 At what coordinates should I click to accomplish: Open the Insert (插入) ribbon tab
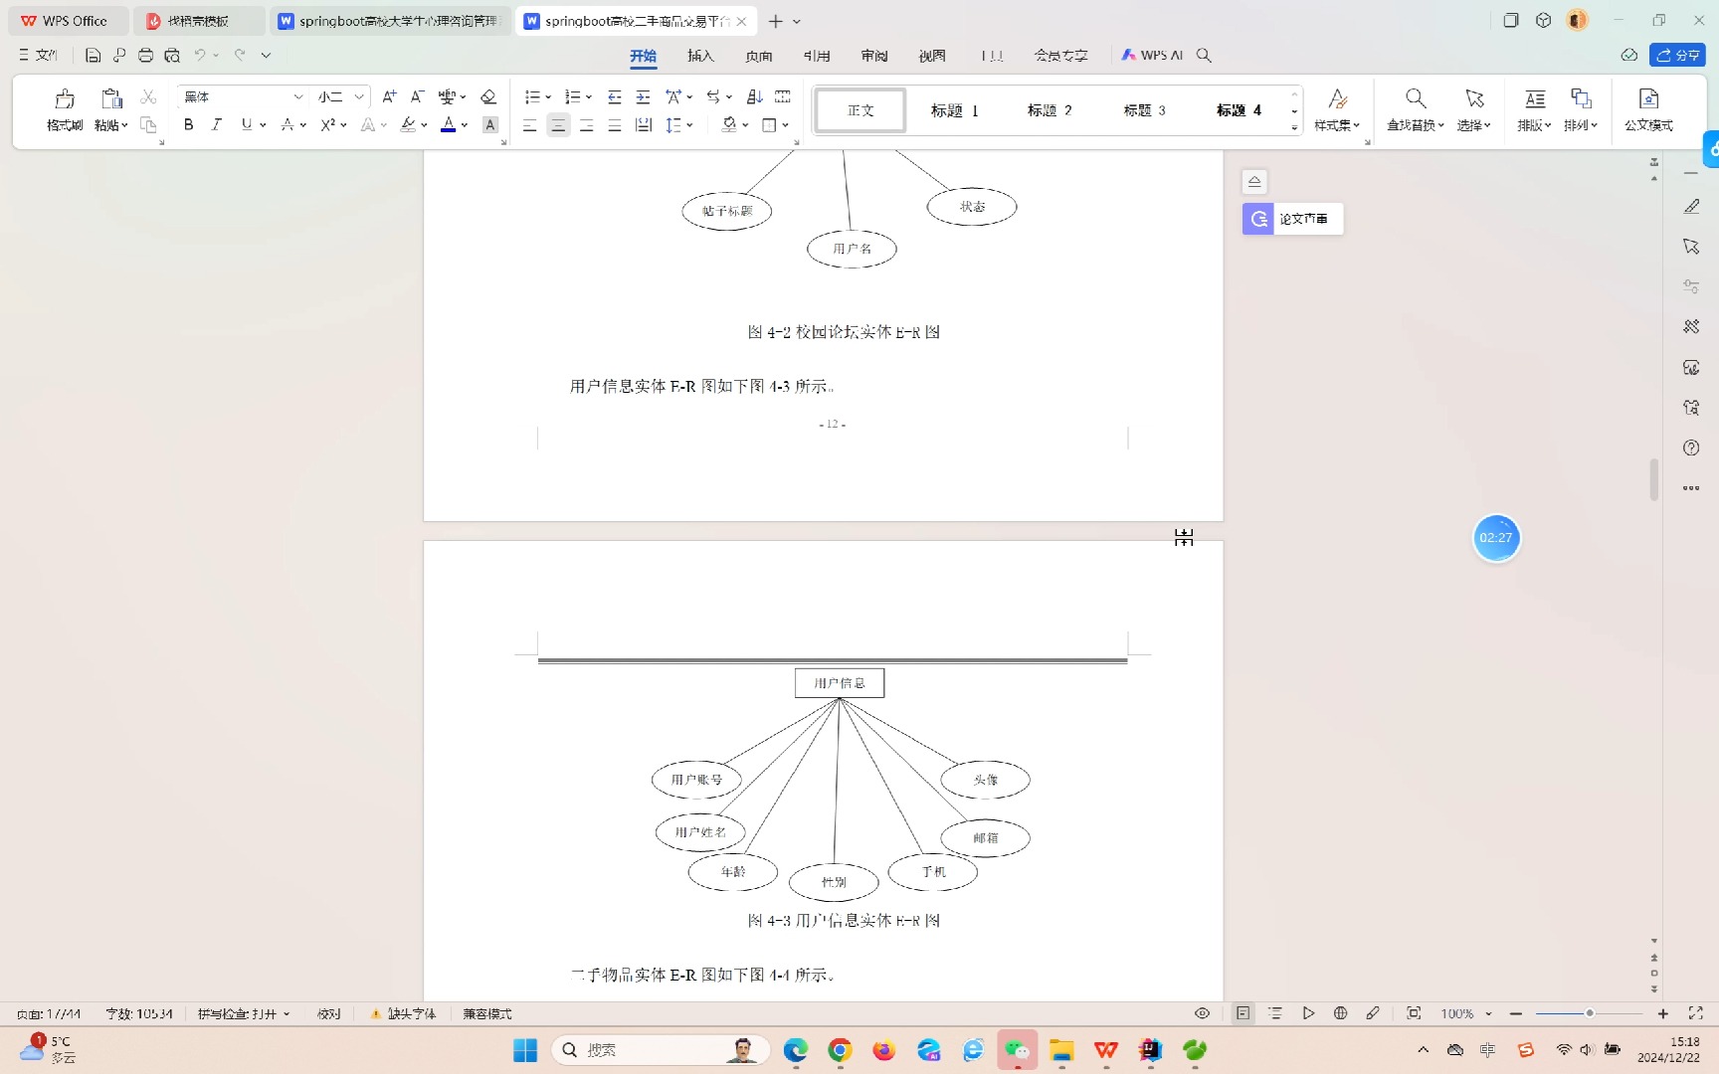700,56
